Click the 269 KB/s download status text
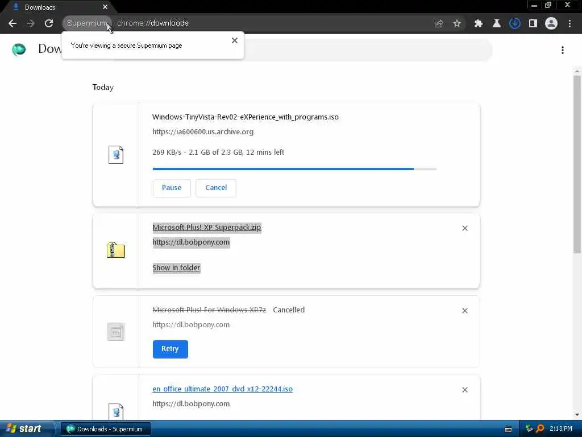Viewport: 582px width, 437px height. click(218, 152)
